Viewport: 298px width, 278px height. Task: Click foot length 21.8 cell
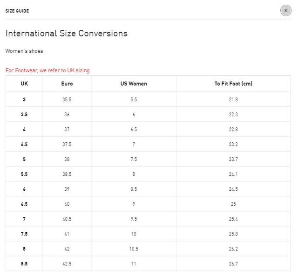233,99
